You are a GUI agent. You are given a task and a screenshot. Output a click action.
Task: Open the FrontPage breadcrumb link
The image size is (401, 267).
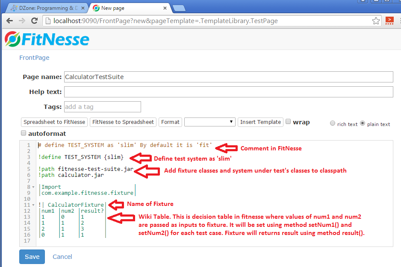(34, 58)
